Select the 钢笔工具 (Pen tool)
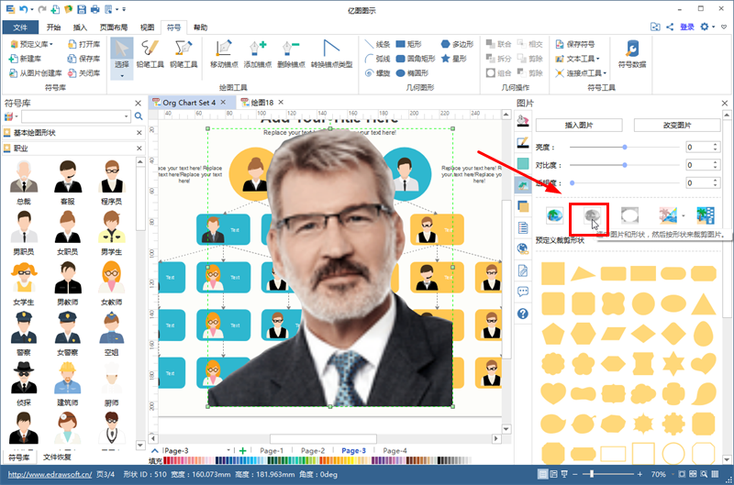The image size is (734, 485). (x=183, y=54)
